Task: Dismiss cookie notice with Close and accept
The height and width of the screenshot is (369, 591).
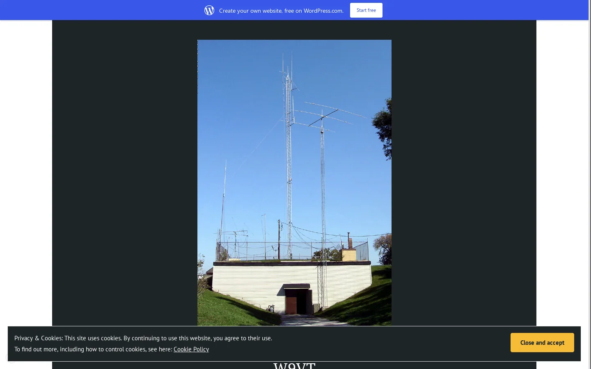Action: click(x=542, y=343)
